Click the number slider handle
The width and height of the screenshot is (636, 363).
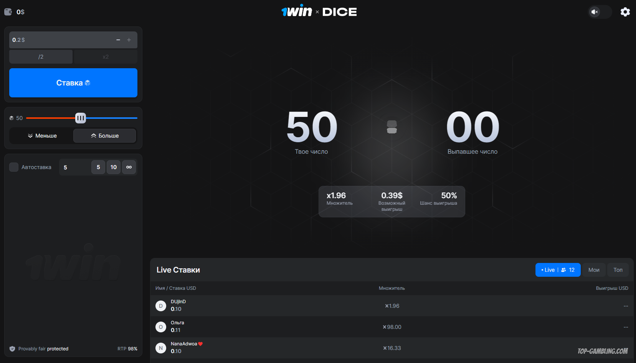[81, 118]
